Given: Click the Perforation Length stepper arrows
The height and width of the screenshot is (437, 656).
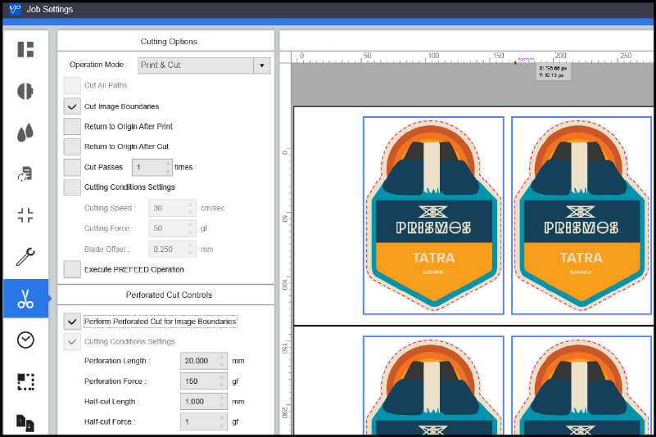Looking at the screenshot, I should (x=221, y=361).
